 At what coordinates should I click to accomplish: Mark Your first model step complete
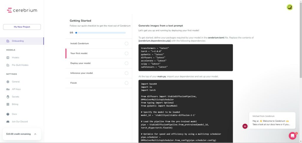pos(126,53)
